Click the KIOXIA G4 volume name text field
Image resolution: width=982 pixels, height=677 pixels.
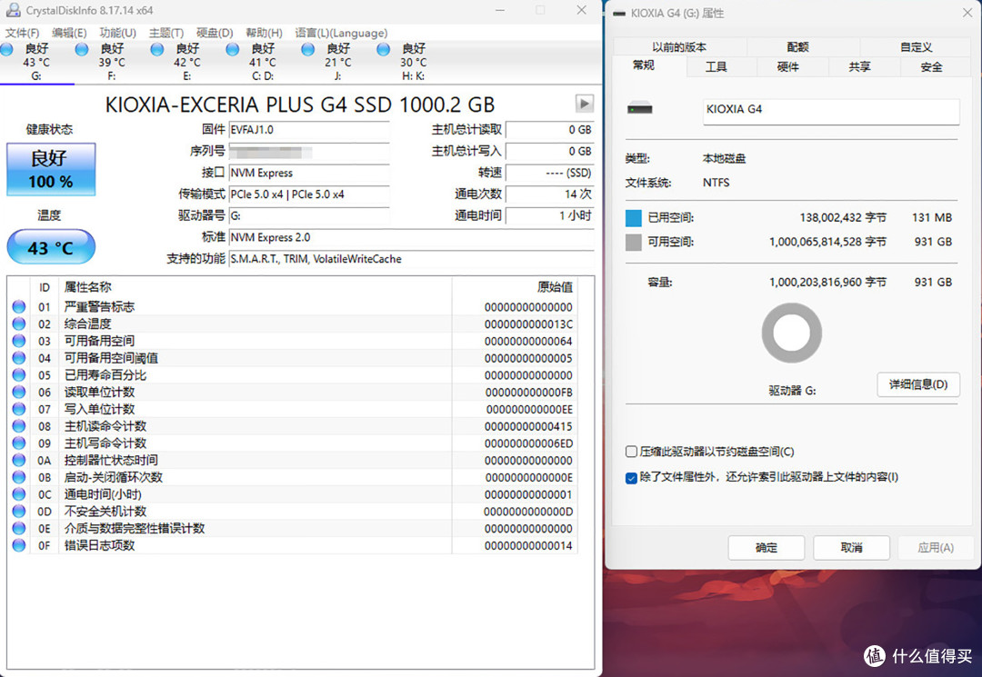click(829, 110)
